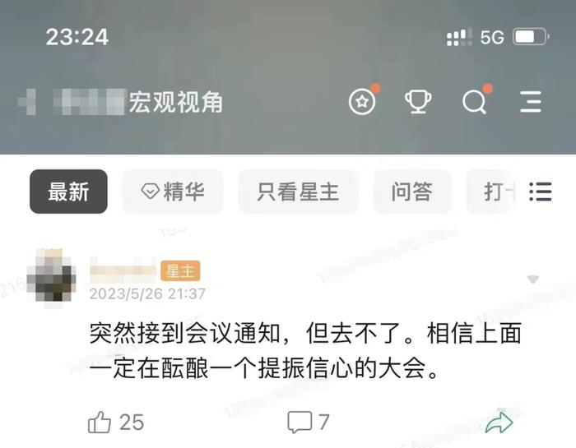Share the post with green arrow
Viewport: 576px width, 448px height.
[x=499, y=422]
